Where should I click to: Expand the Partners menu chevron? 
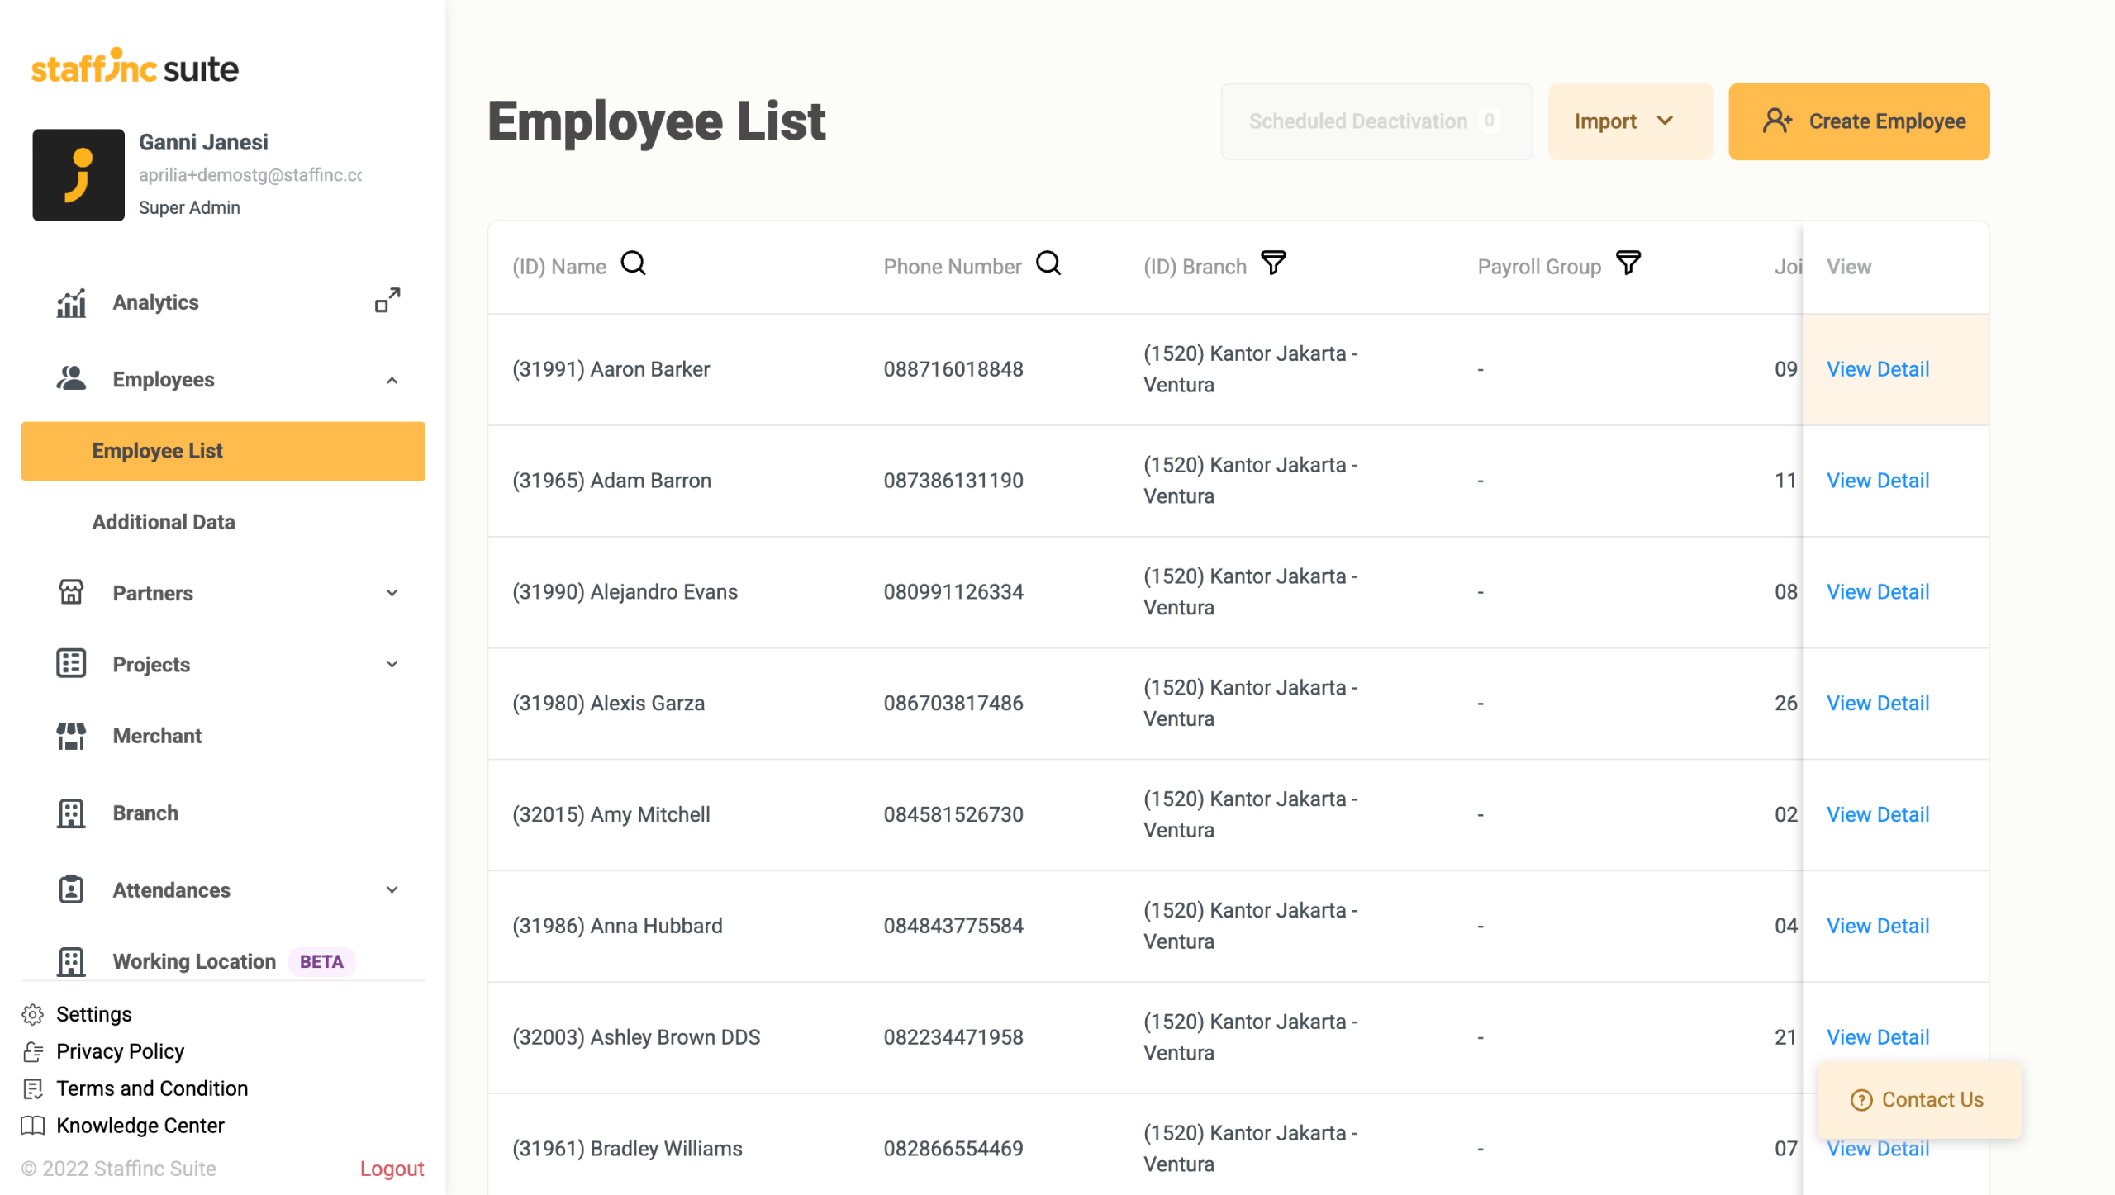[392, 593]
